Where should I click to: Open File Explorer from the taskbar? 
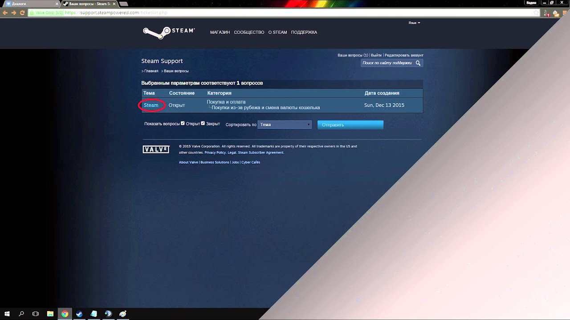click(x=50, y=314)
